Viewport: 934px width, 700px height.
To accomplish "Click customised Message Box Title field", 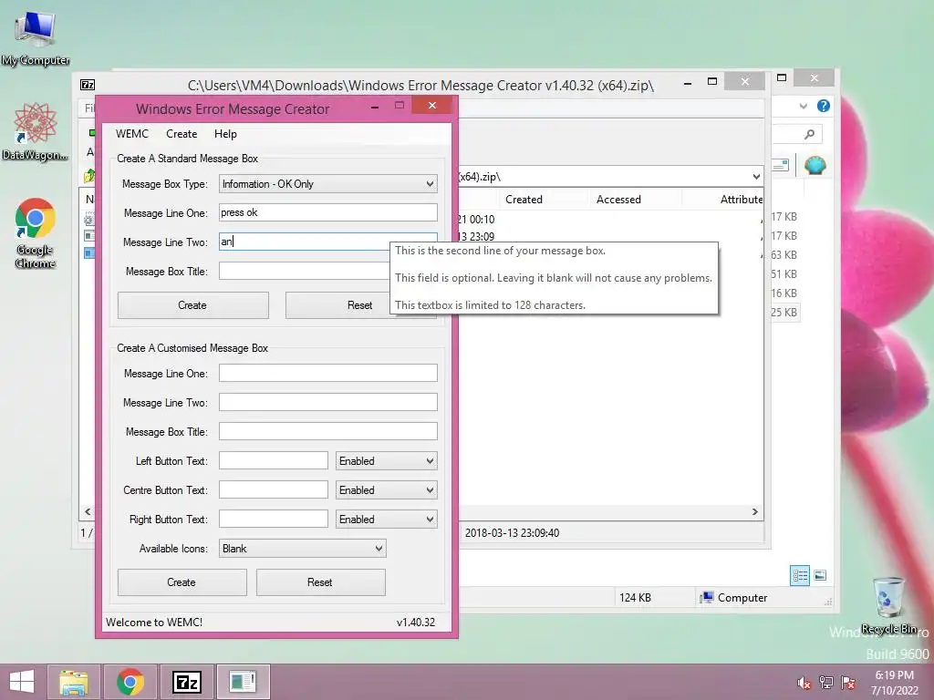I will coord(327,431).
